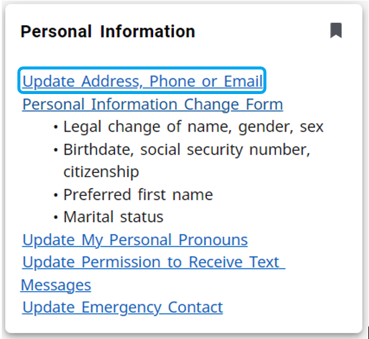The height and width of the screenshot is (339, 369).
Task: Click the bullet dot before 'Preferred first name'
Action: (x=56, y=195)
